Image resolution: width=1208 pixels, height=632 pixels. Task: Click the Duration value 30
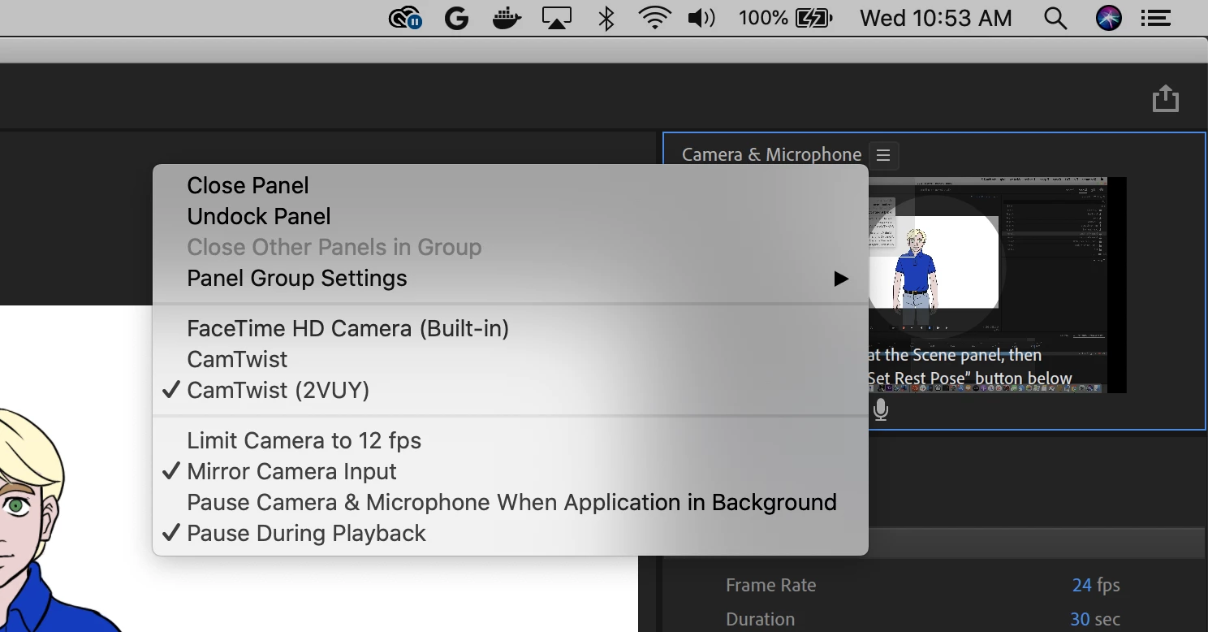[x=1080, y=619]
